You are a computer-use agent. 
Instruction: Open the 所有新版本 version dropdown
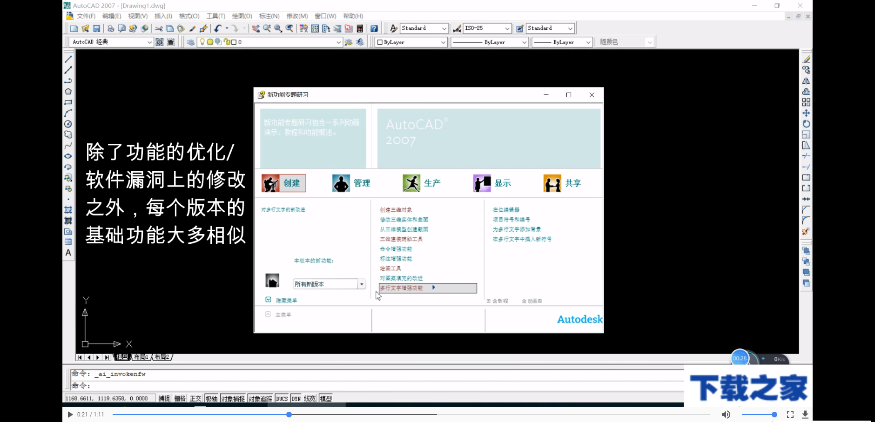click(x=362, y=284)
